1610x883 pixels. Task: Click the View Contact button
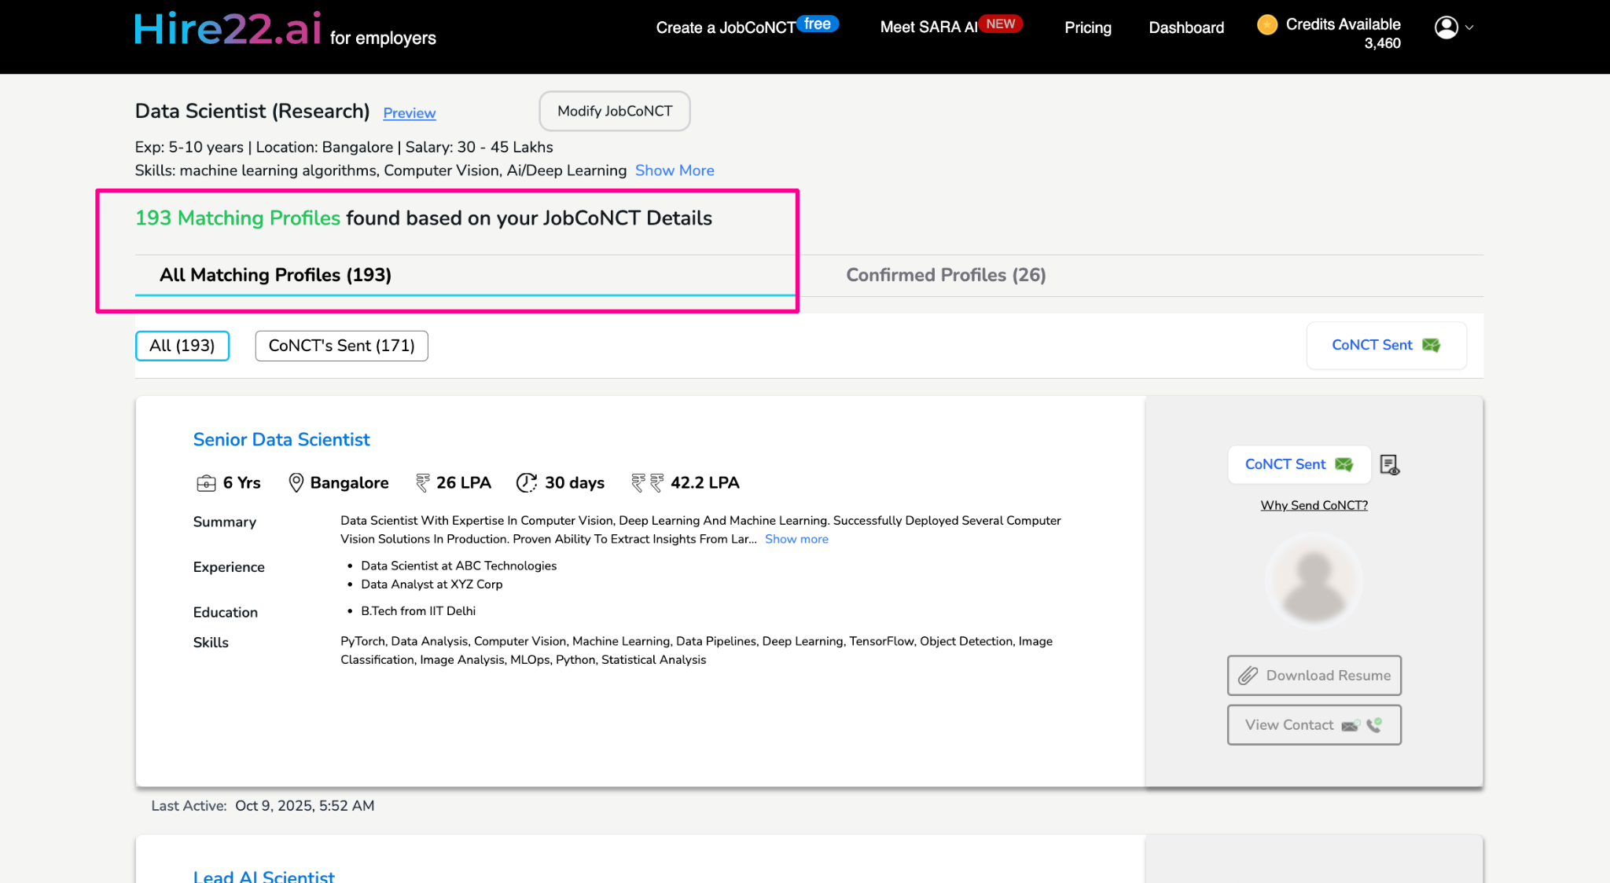point(1314,725)
